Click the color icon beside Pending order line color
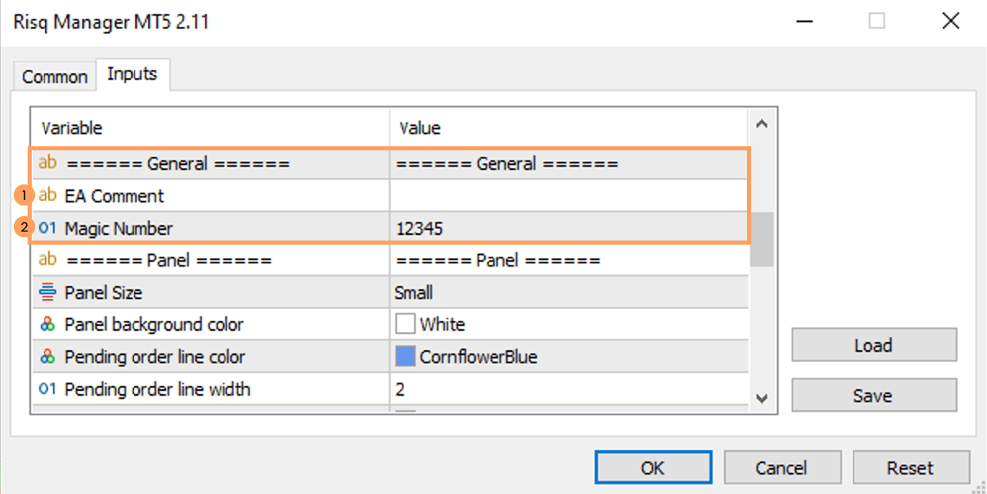 (x=48, y=357)
